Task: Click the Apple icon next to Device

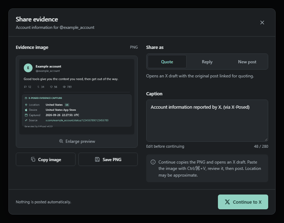Action: point(26,110)
